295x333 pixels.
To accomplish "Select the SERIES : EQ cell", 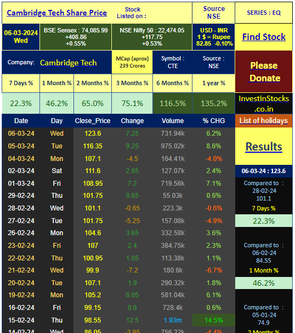I will 264,13.
